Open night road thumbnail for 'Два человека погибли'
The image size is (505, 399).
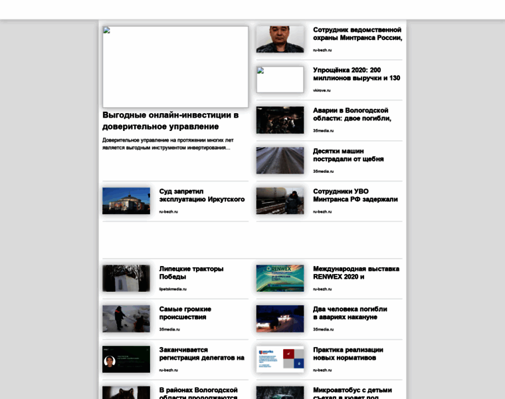280,319
